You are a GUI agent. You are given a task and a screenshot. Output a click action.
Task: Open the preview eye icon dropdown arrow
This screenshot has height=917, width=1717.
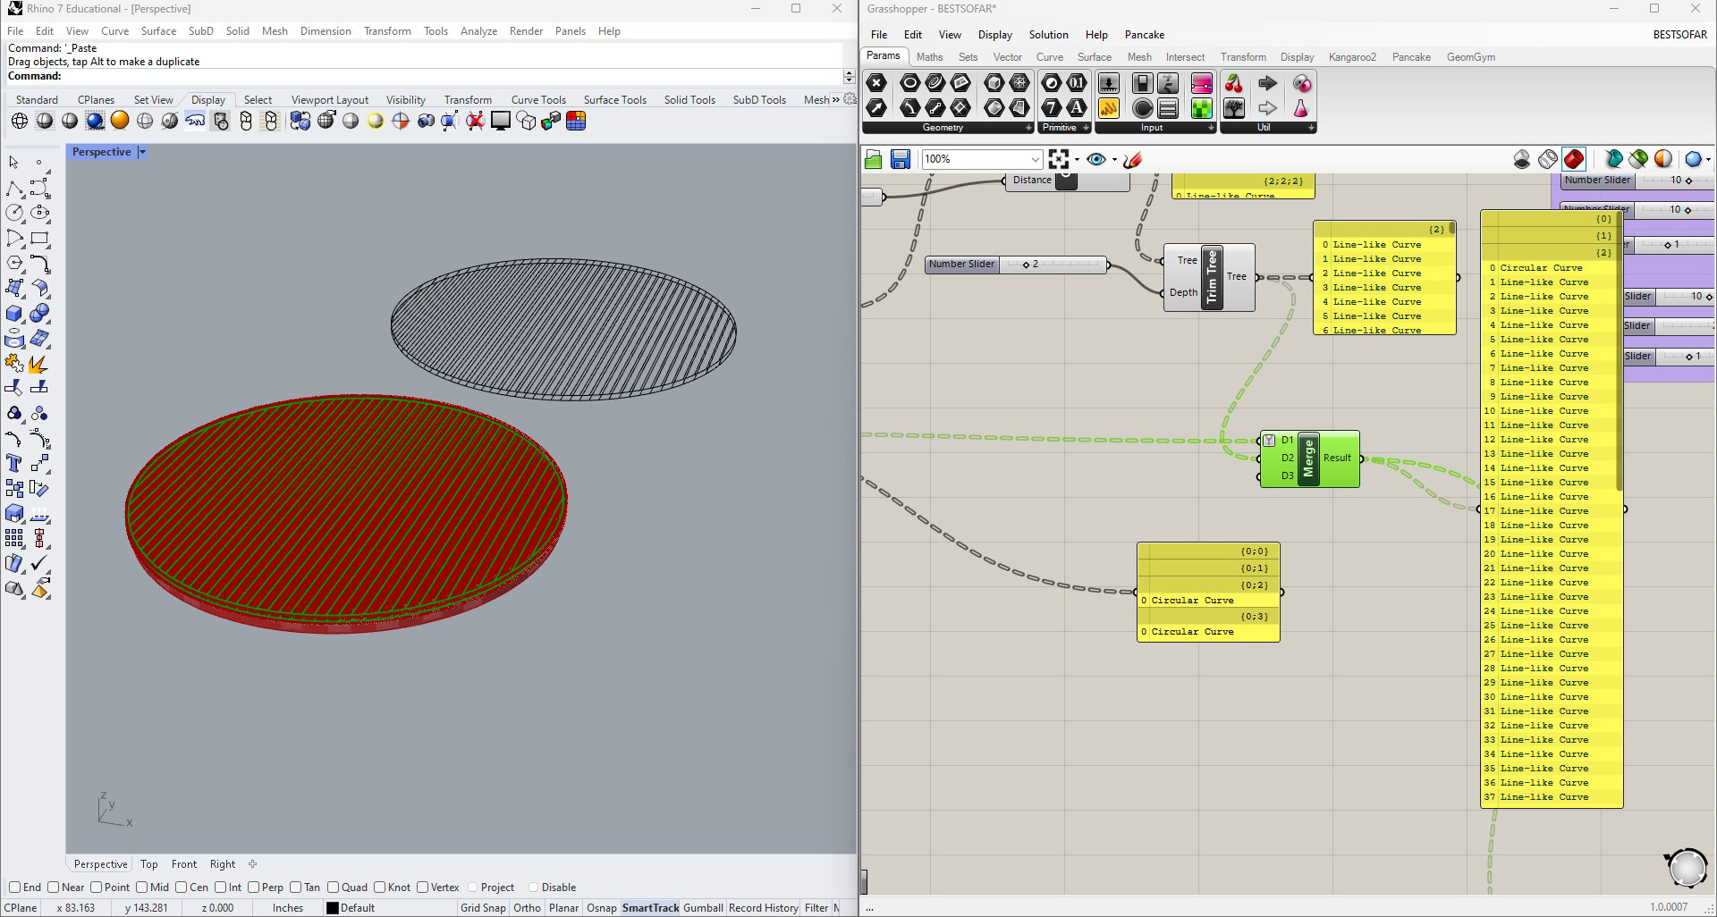click(1114, 160)
